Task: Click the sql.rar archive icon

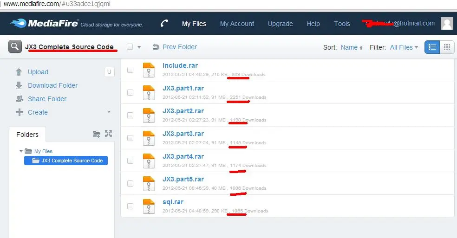Action: (149, 206)
